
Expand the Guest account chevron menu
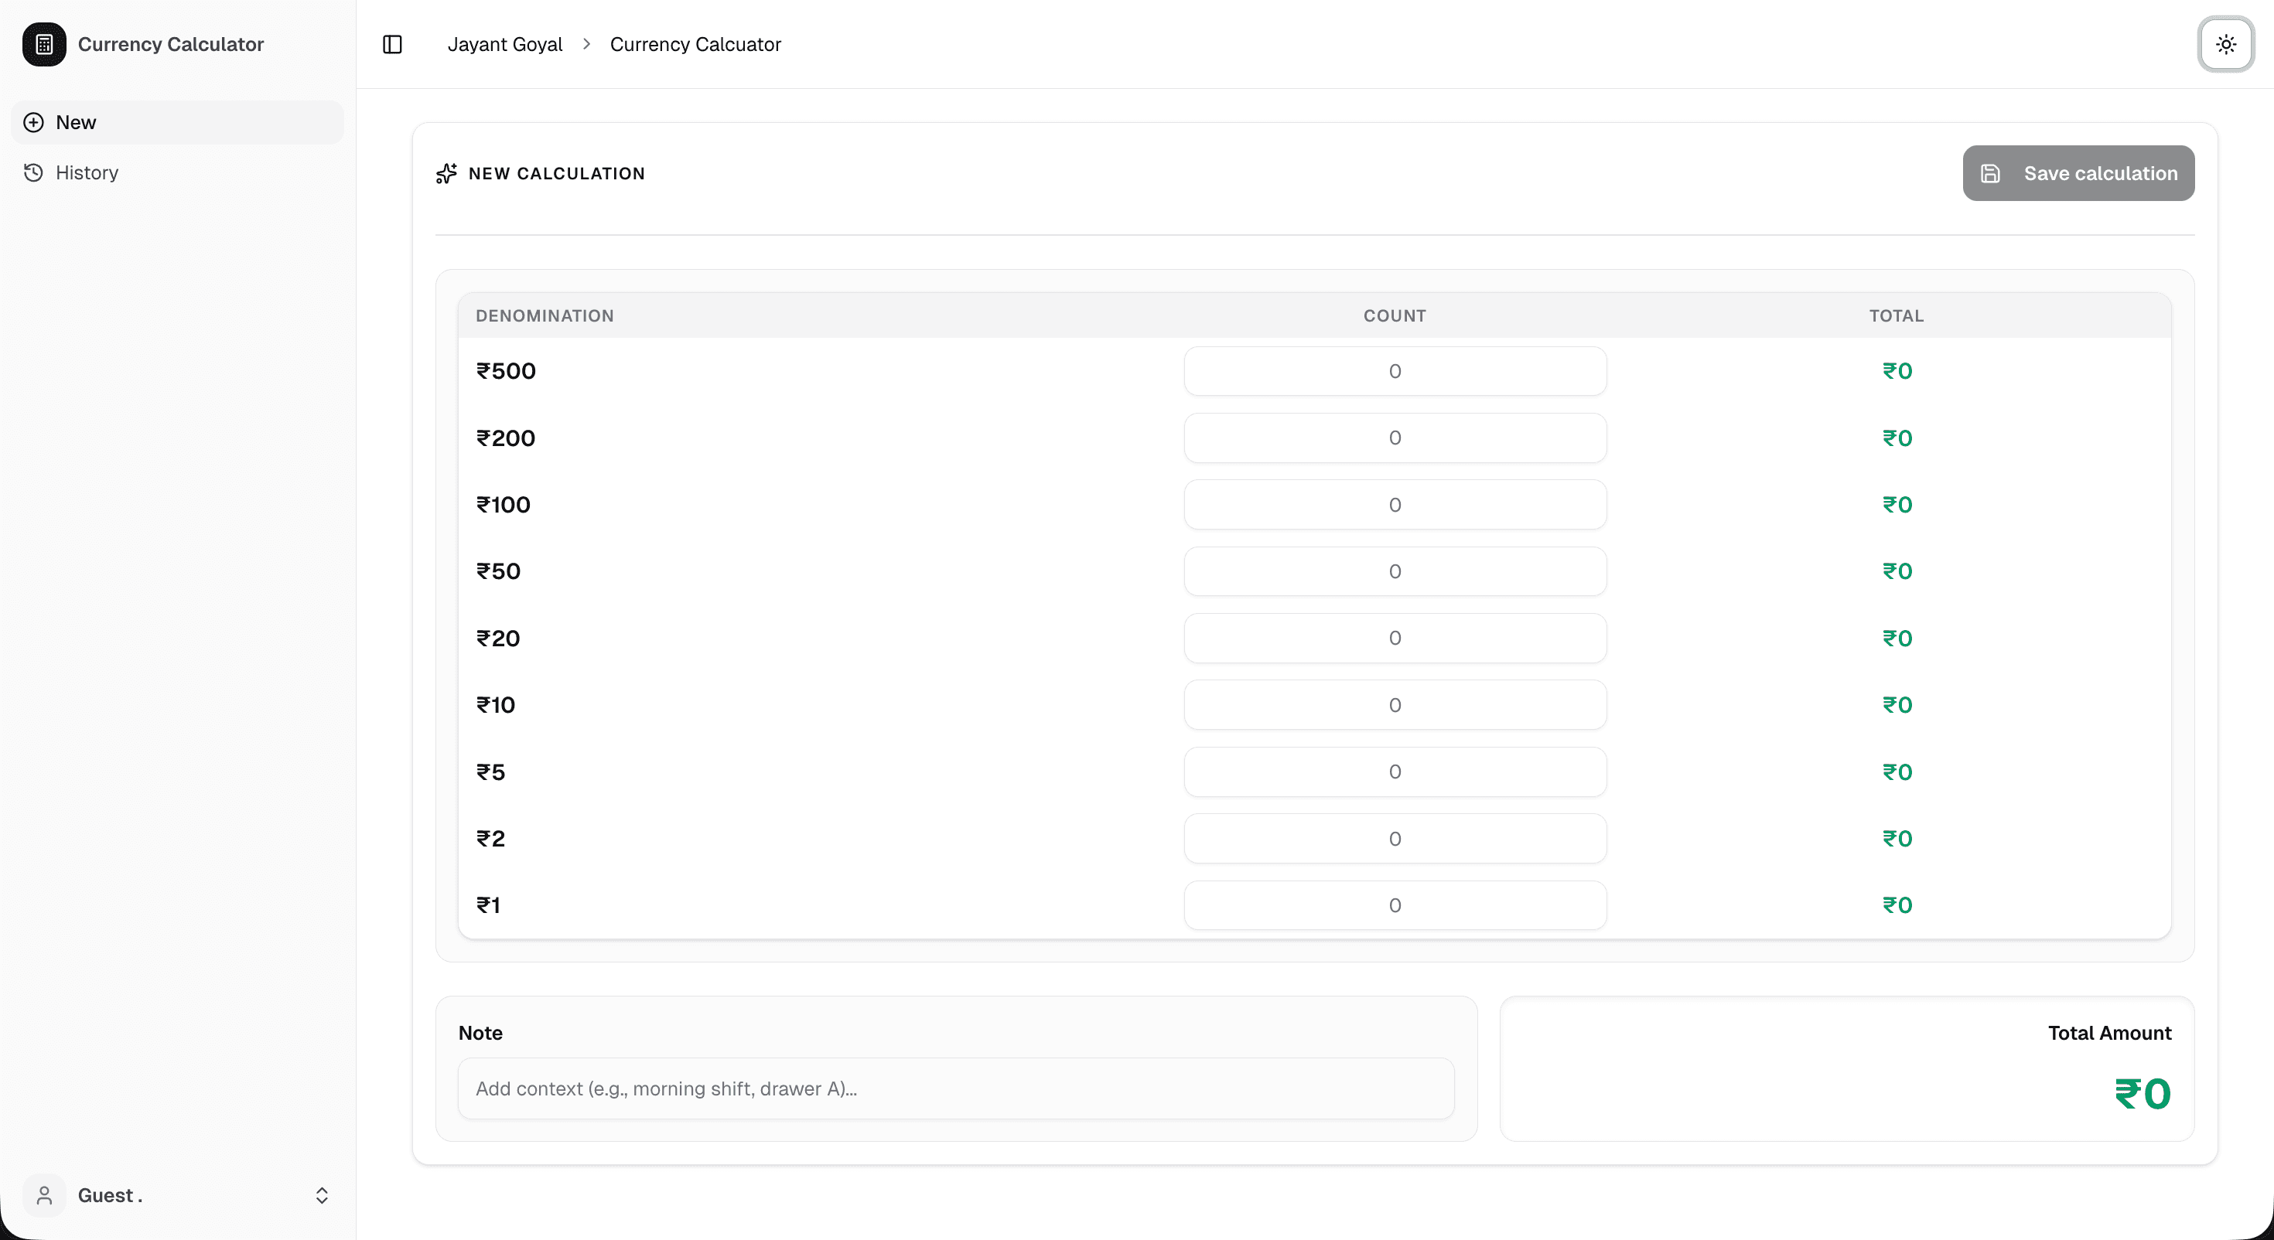(323, 1195)
